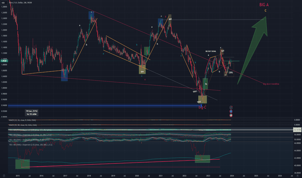The height and width of the screenshot is (178, 302).
Task: Click 2017 on the time axis
Action: click(65, 176)
